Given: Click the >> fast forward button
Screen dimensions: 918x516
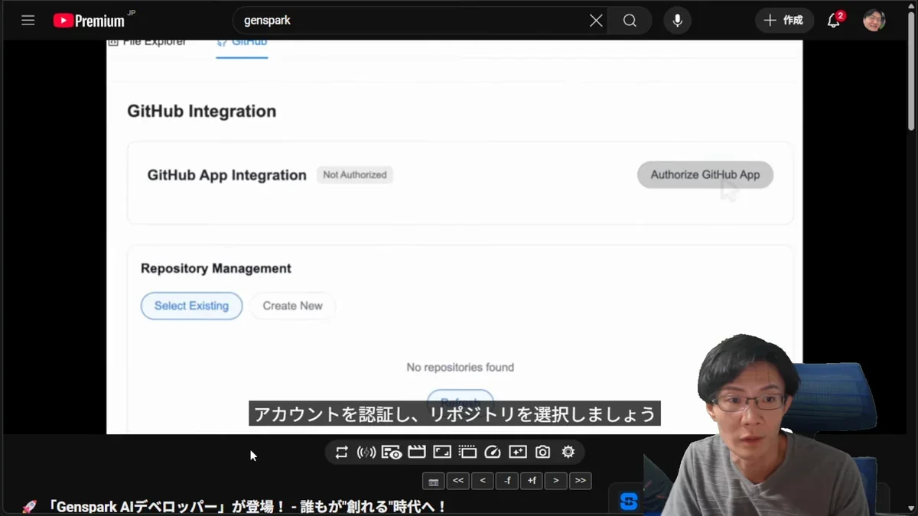Looking at the screenshot, I should click(581, 481).
